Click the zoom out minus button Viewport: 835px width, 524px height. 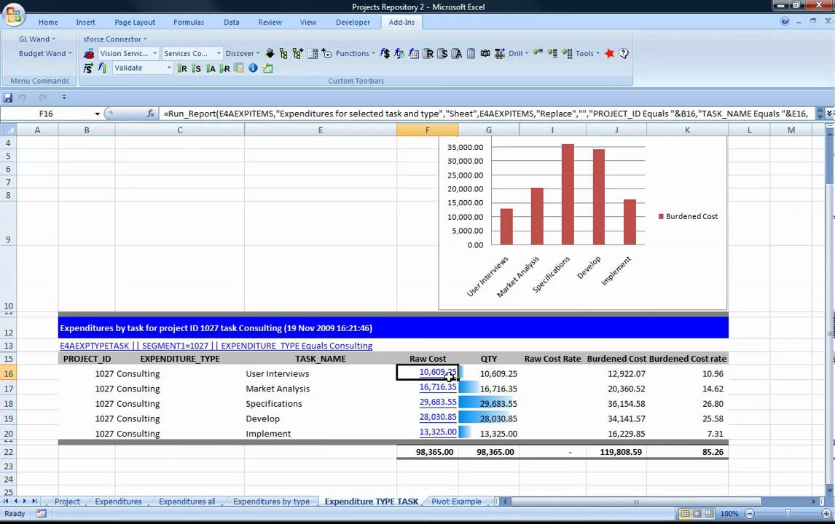[x=750, y=513]
